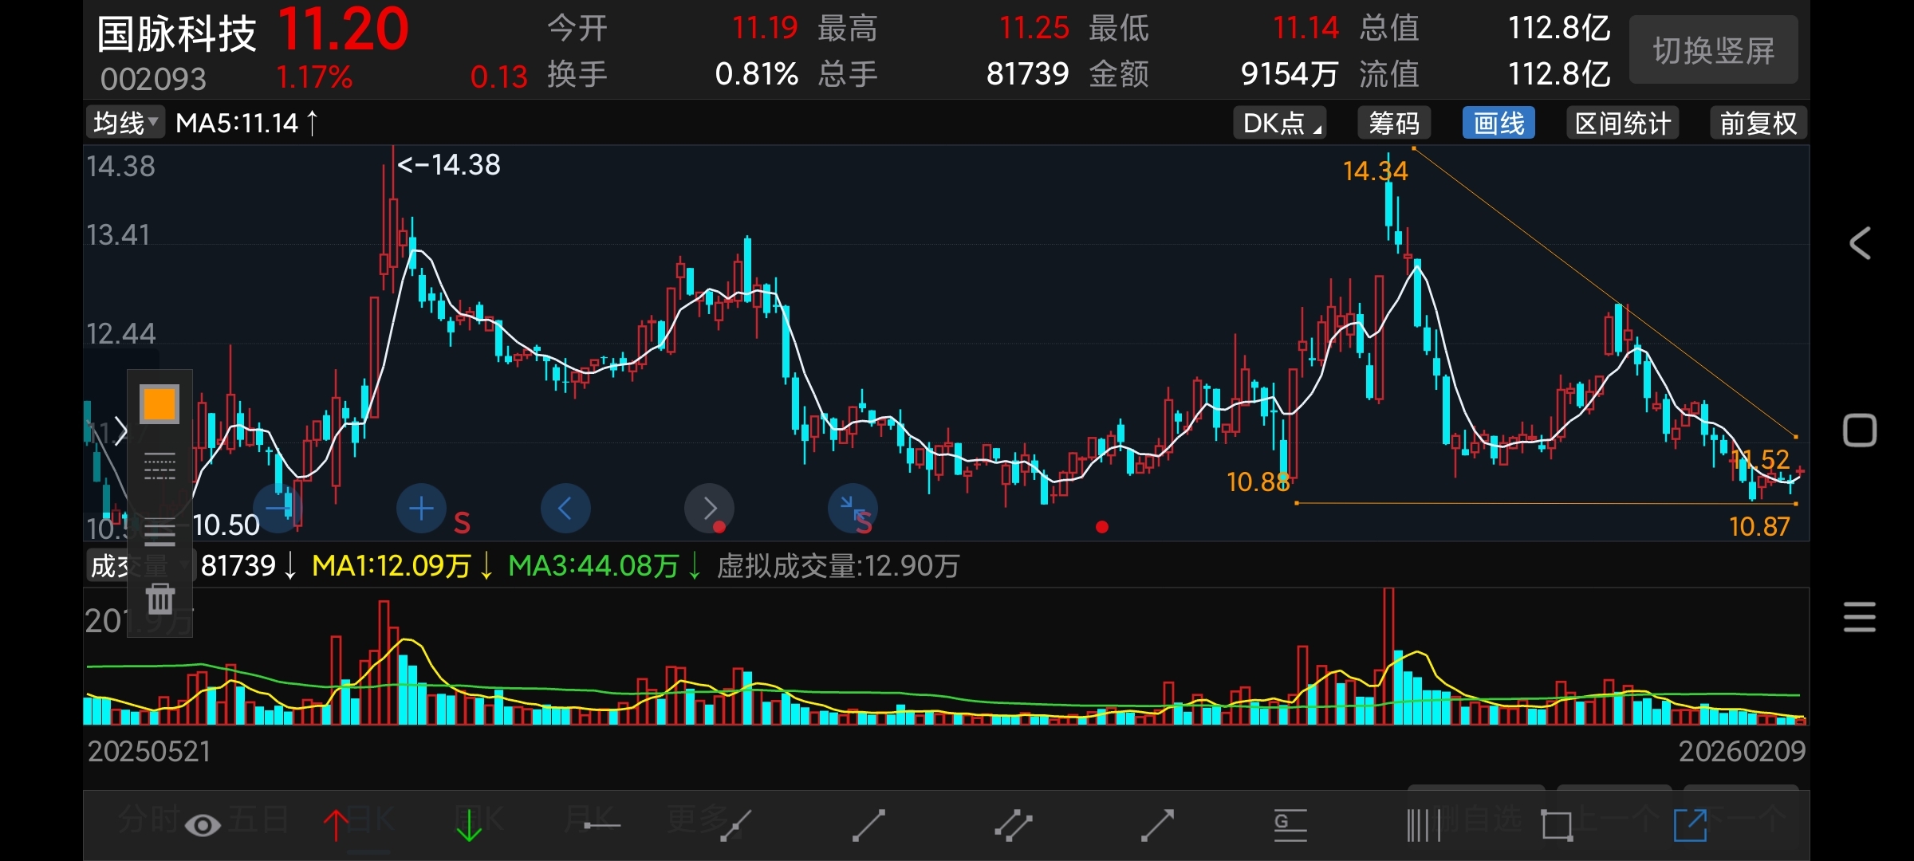Toggle drawing visibility with the eye icon
Screen dimensions: 1914x861
(203, 825)
